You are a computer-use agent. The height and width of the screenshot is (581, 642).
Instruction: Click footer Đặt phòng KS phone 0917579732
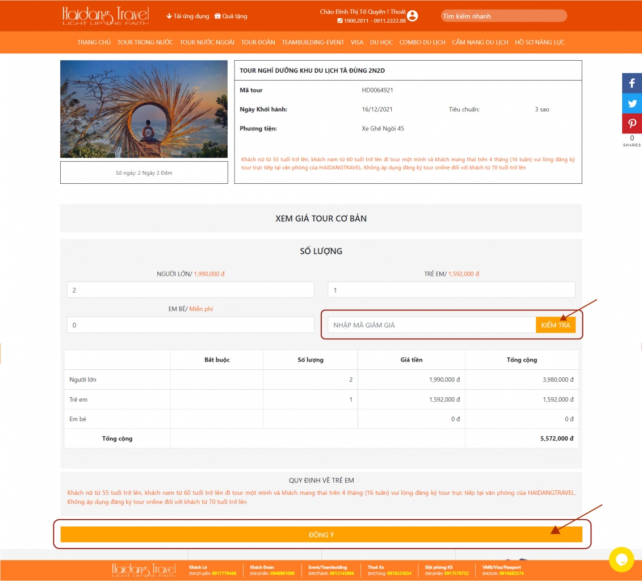[456, 573]
